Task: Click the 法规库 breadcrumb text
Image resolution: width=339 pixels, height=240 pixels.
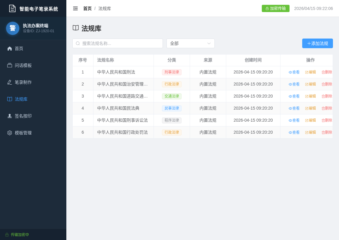Action: [105, 9]
